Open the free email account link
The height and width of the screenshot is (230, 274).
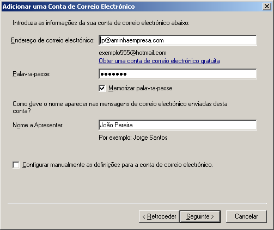pos(159,61)
